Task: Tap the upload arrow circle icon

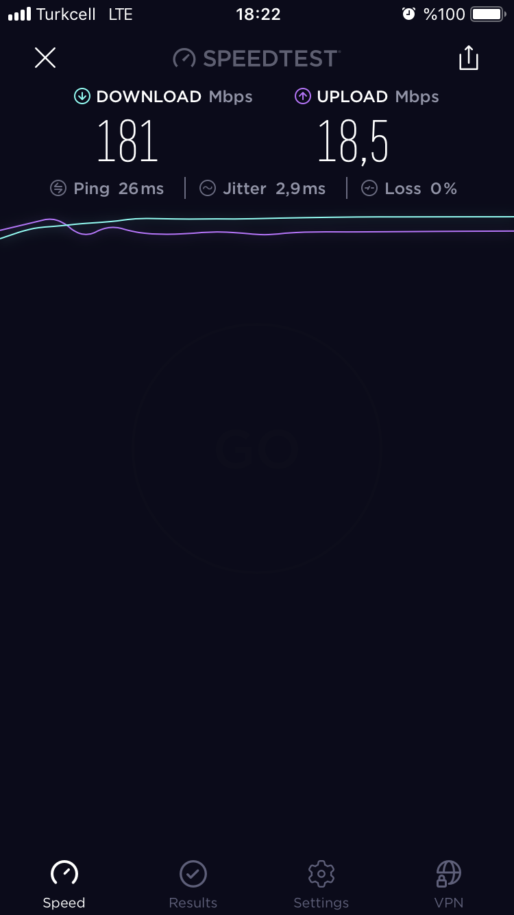Action: click(303, 97)
